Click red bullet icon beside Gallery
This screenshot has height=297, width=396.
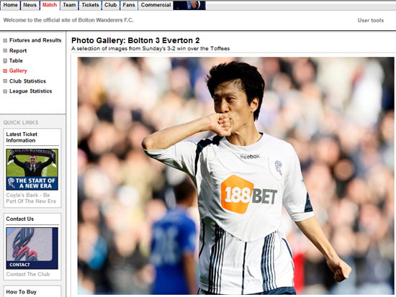pos(5,71)
